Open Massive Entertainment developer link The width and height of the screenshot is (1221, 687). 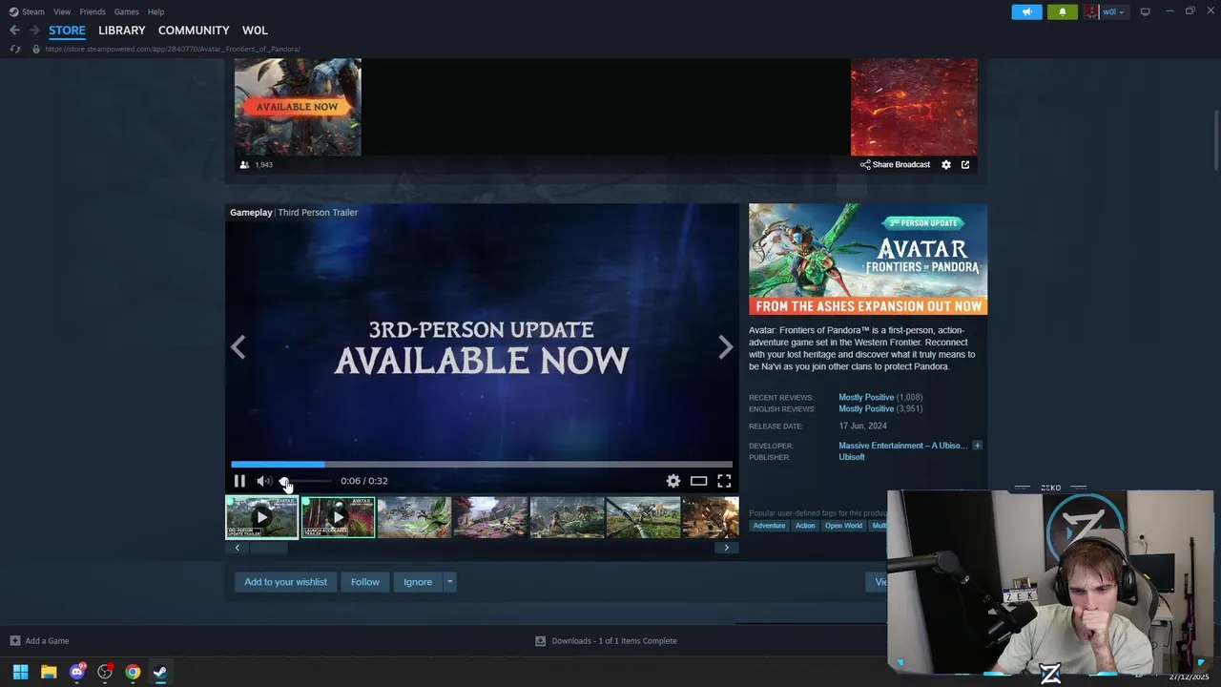903,446
